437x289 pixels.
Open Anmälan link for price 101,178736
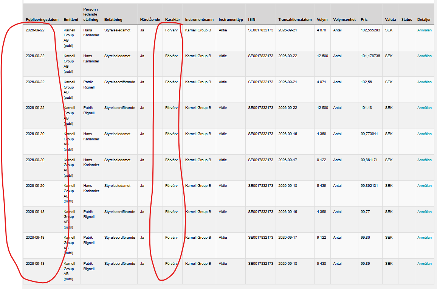[x=424, y=56]
